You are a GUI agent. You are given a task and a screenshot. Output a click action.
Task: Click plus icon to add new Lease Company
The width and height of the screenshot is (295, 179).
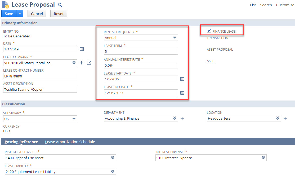pyautogui.click(x=82, y=63)
